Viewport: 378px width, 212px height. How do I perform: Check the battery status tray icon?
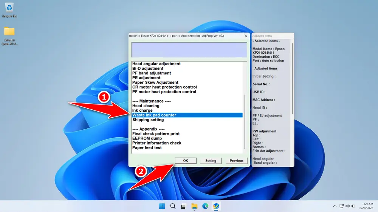(353, 206)
